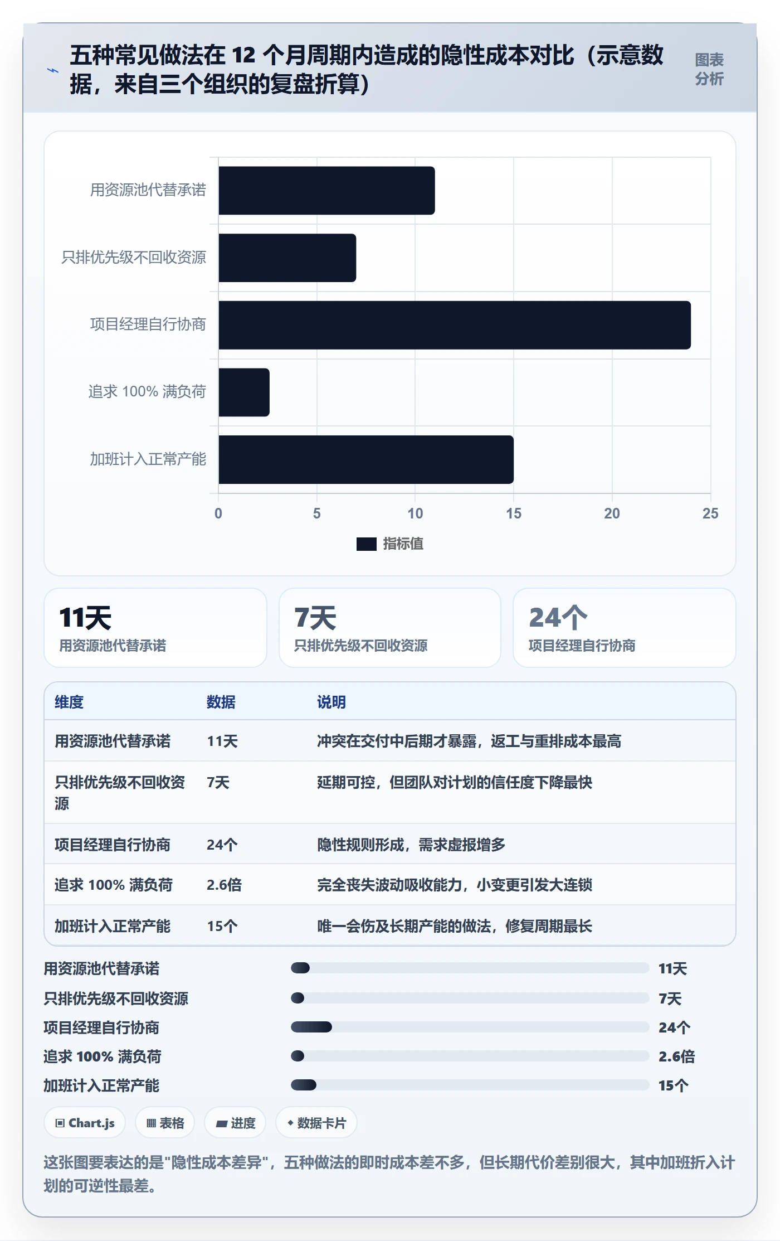Select table cell 延期可控 description
The width and height of the screenshot is (780, 1241).
pyautogui.click(x=455, y=782)
